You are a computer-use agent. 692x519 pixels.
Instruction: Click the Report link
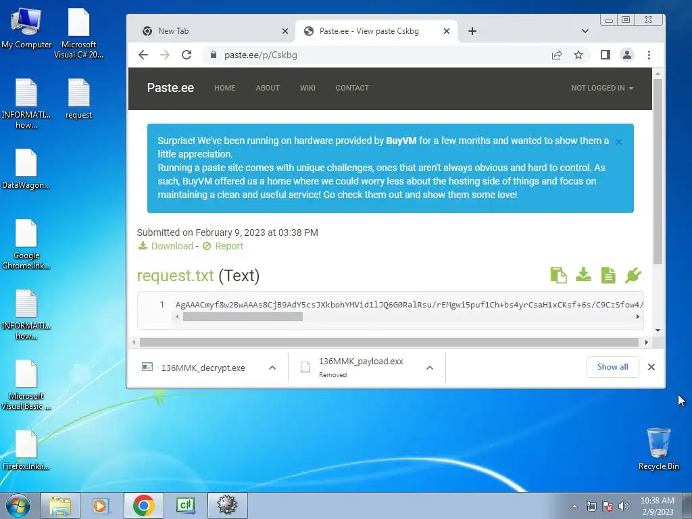pyautogui.click(x=223, y=246)
